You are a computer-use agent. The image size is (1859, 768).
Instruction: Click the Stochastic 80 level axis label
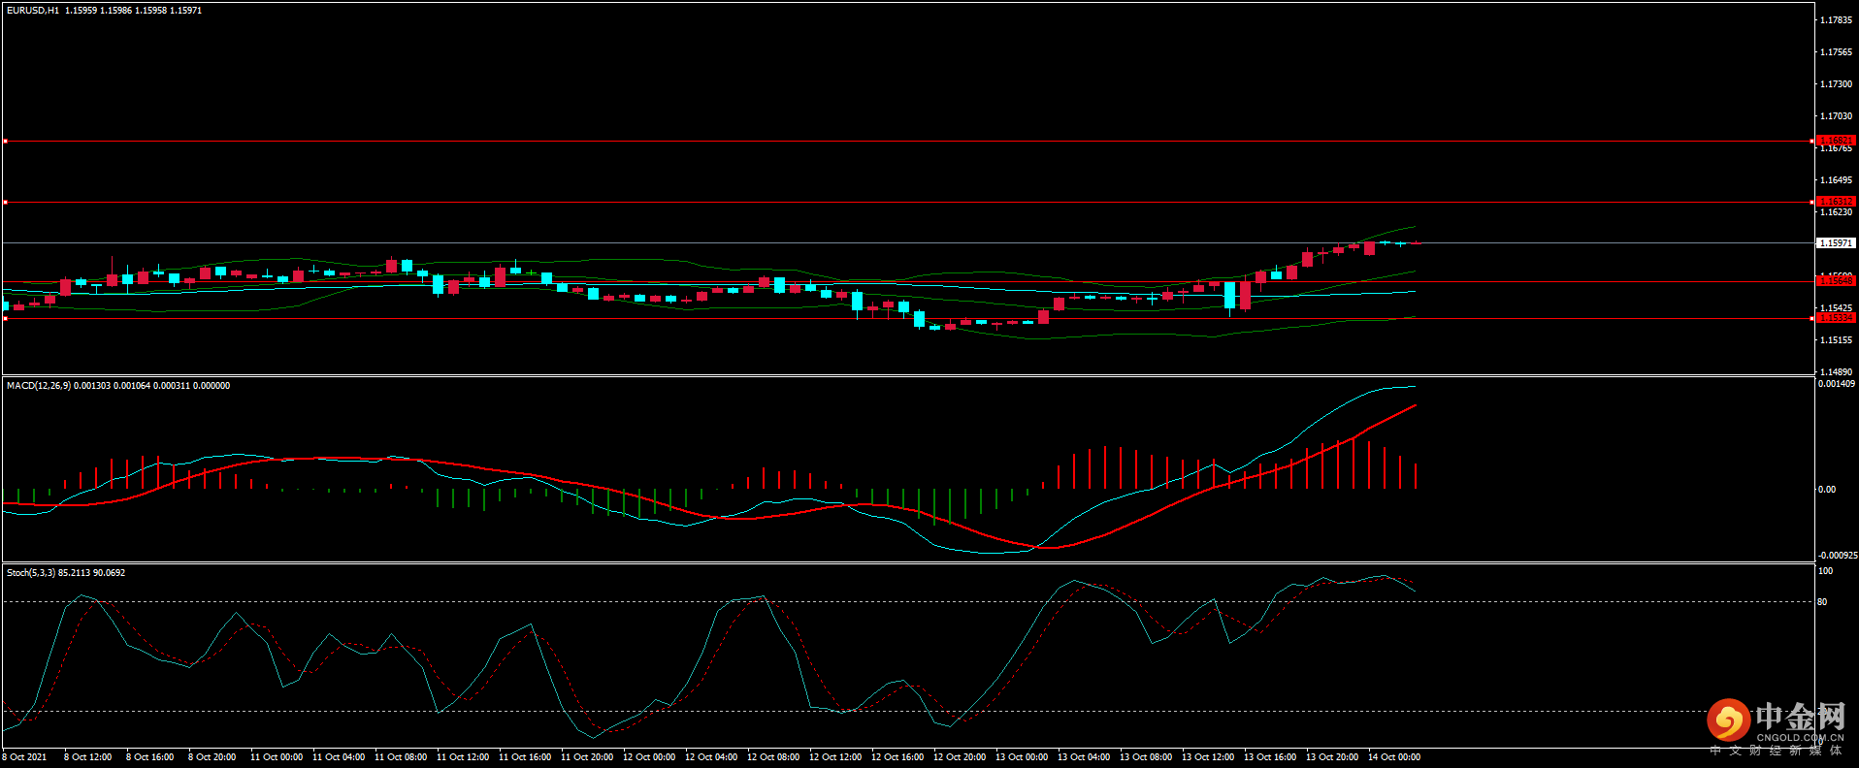[1822, 602]
